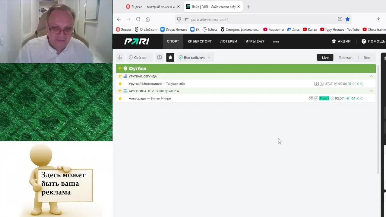Toggle the favorites star filter button

[170, 58]
